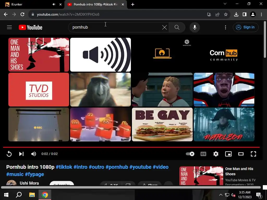Click the red video progress bar
Viewport: 267px width, 200px height.
(131, 147)
